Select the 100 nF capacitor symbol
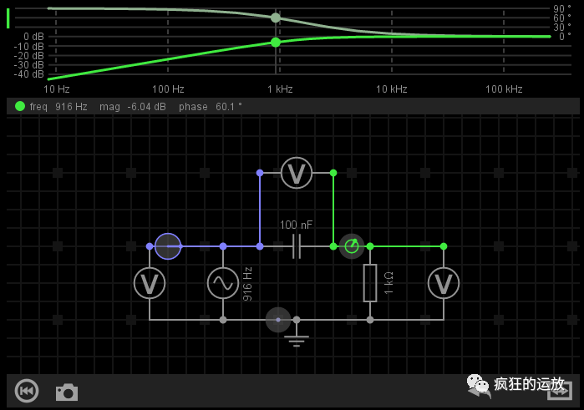The height and width of the screenshot is (410, 584). click(297, 246)
